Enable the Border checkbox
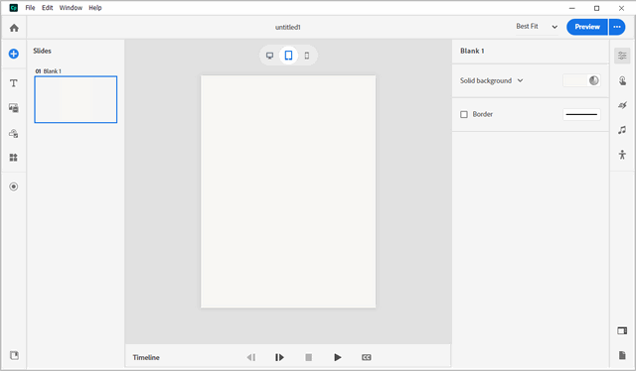Image resolution: width=636 pixels, height=371 pixels. pos(464,115)
